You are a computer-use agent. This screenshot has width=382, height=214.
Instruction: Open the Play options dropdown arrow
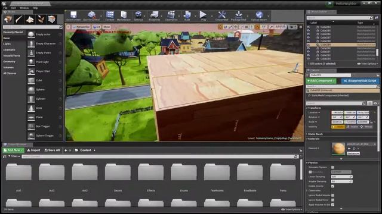[211, 16]
